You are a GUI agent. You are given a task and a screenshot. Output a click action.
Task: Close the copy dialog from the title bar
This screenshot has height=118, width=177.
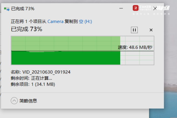pyautogui.click(x=155, y=8)
